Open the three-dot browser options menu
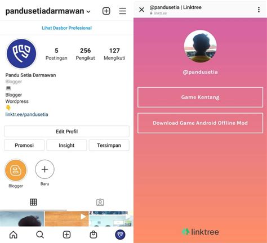Image resolution: width=267 pixels, height=243 pixels. click(x=259, y=10)
